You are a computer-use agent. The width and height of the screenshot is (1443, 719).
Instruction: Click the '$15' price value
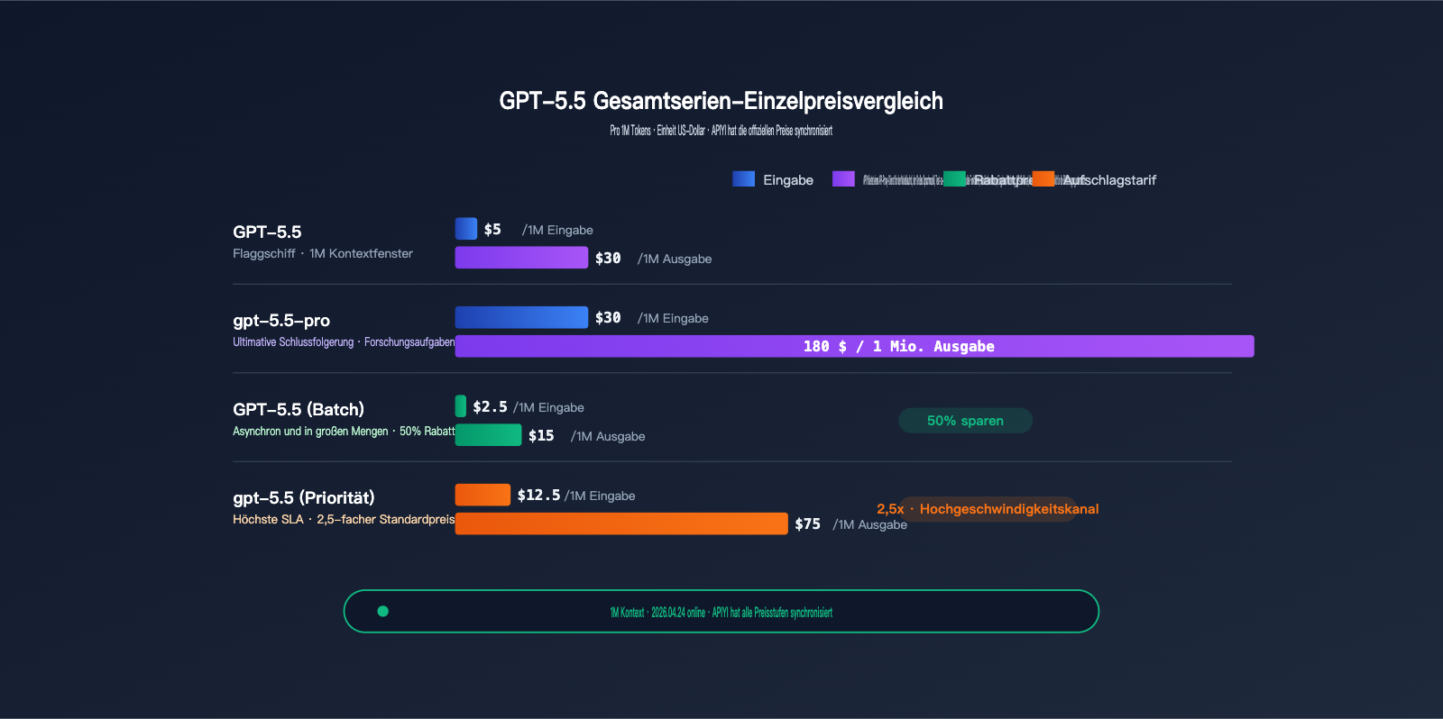click(541, 436)
